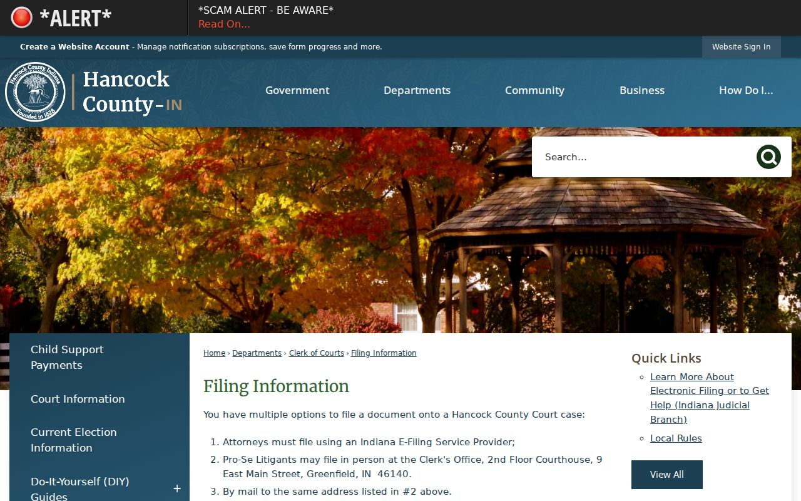Viewport: 801px width, 501px height.
Task: Click the Filing Information page heading
Action: 276,386
